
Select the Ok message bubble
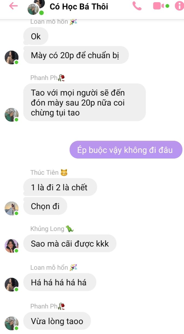click(x=36, y=36)
